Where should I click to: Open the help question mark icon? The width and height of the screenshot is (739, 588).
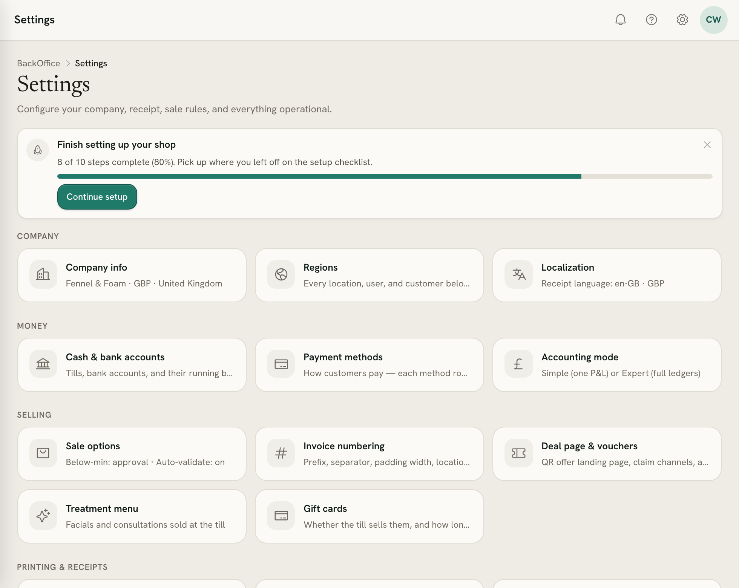(x=652, y=20)
